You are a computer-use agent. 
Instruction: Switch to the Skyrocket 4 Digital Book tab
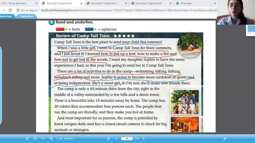(59, 3)
